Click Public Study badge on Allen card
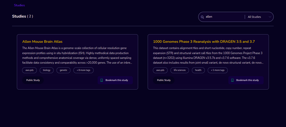This screenshot has height=127, width=286. [x=33, y=80]
